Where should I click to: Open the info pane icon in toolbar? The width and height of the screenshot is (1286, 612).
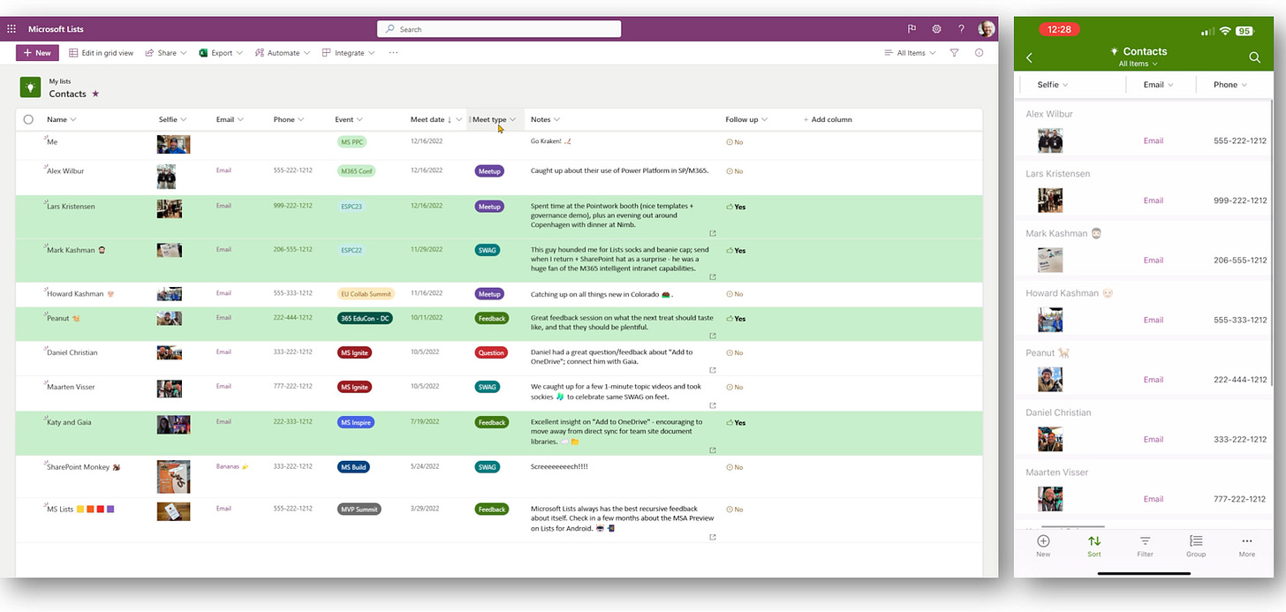tap(980, 53)
